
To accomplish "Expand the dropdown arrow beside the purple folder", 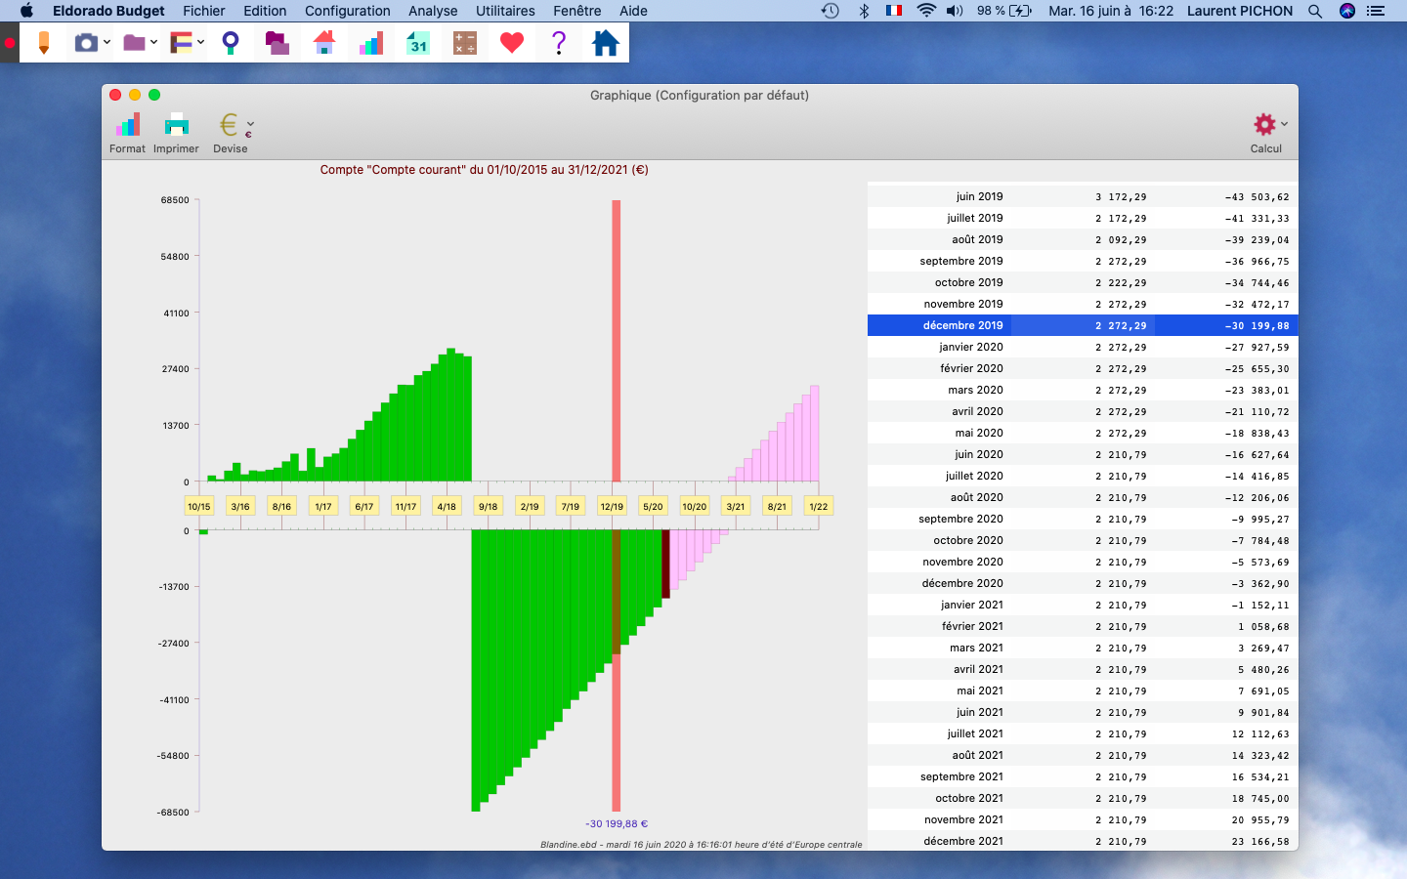I will 153,43.
